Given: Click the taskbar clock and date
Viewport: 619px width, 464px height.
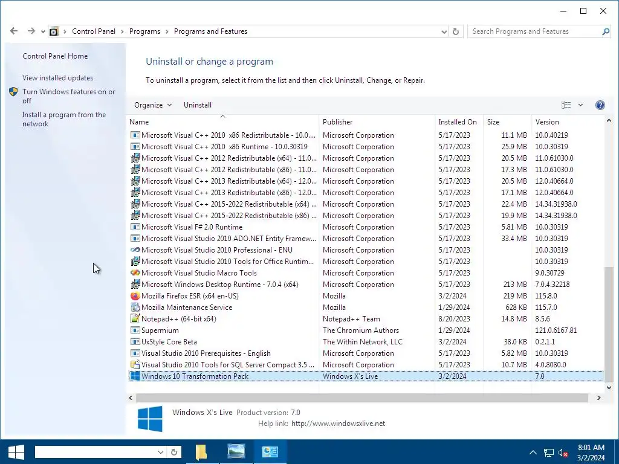Looking at the screenshot, I should coord(591,453).
